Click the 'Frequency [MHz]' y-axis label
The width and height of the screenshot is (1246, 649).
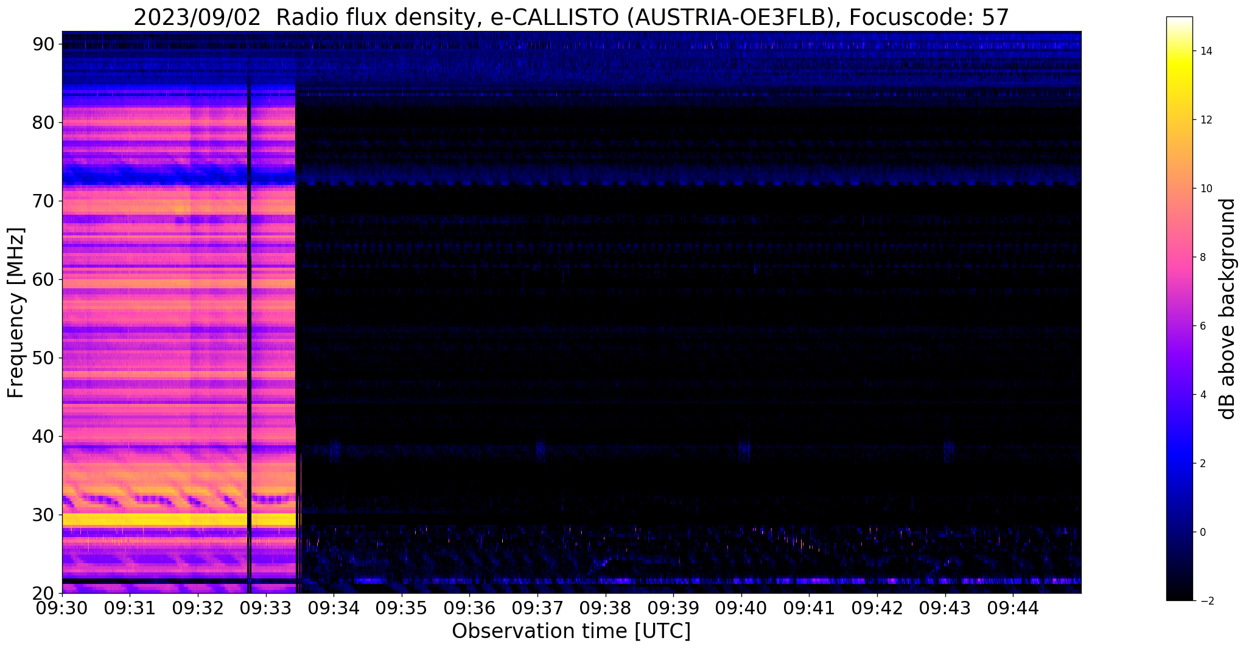click(16, 313)
